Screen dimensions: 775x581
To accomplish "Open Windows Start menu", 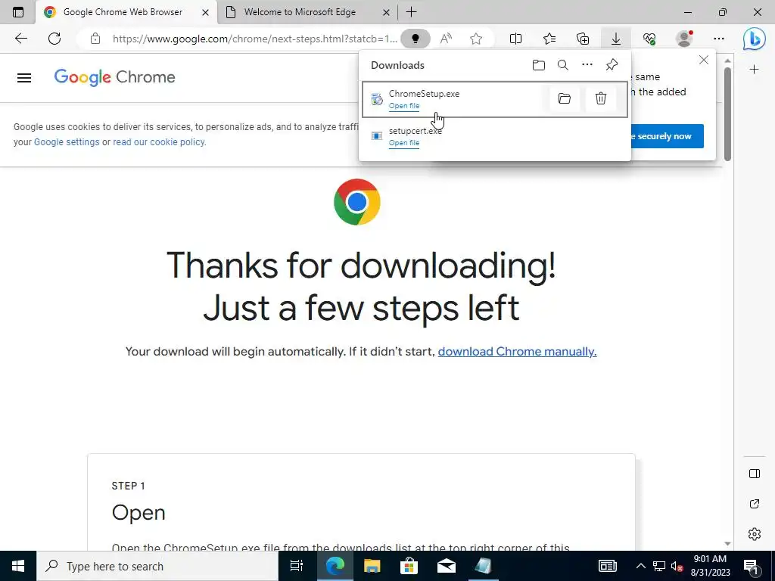I will (x=18, y=566).
